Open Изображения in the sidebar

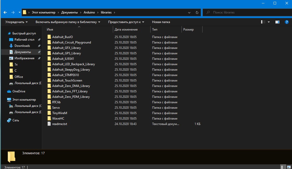click(24, 58)
